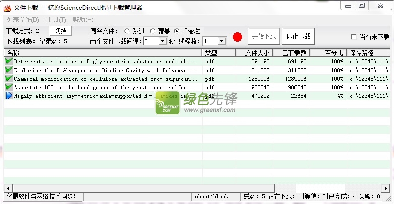This screenshot has height=204, width=394.
Task: Click the left scroll arrow of list
Action: pos(8,188)
